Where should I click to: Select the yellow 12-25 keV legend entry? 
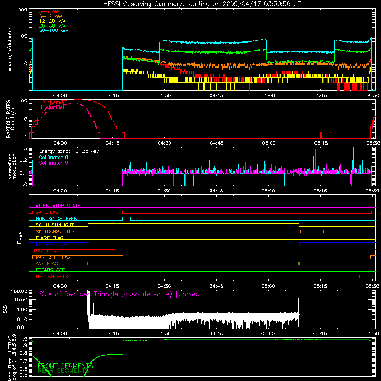pyautogui.click(x=52, y=21)
